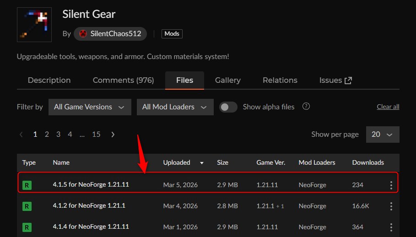Select the Files tab
The image size is (416, 237).
pos(184,81)
